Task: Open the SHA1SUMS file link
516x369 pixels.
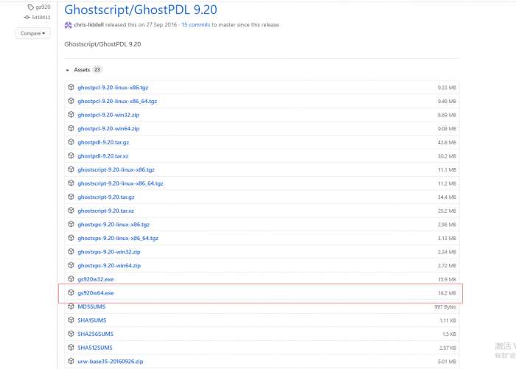Action: click(x=92, y=320)
